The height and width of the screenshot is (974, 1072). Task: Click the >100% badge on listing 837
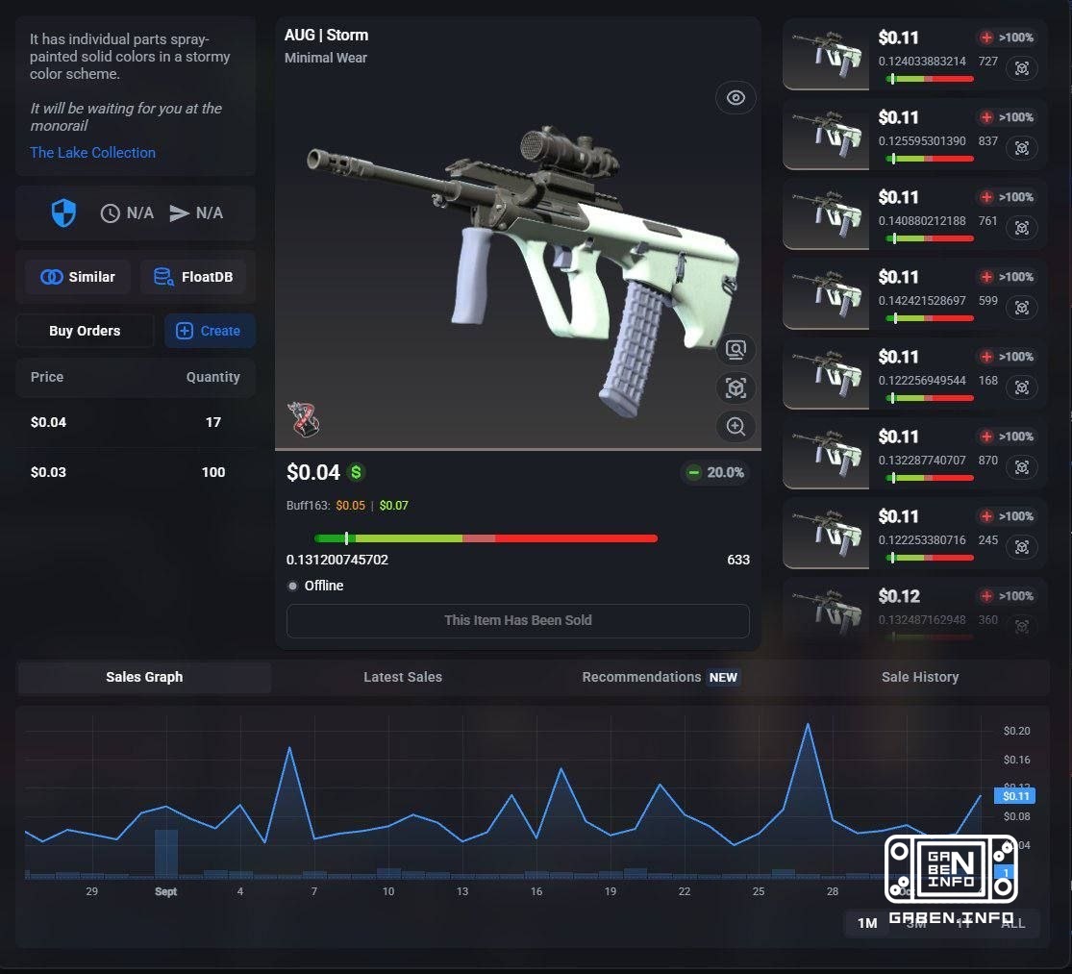point(1007,117)
